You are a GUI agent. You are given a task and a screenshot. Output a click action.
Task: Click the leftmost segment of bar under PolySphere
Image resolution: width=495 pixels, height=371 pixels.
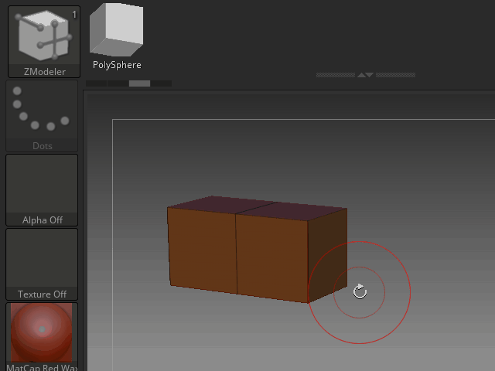96,83
